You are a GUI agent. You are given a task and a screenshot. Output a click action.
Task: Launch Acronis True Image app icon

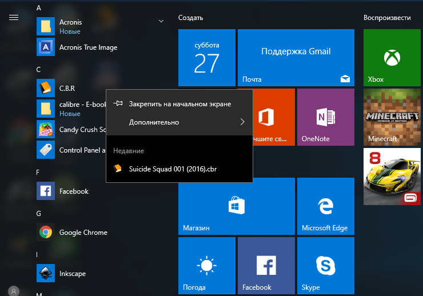click(x=46, y=47)
